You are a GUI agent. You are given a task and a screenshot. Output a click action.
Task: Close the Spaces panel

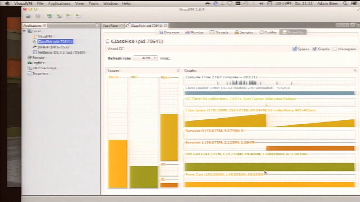click(x=178, y=70)
